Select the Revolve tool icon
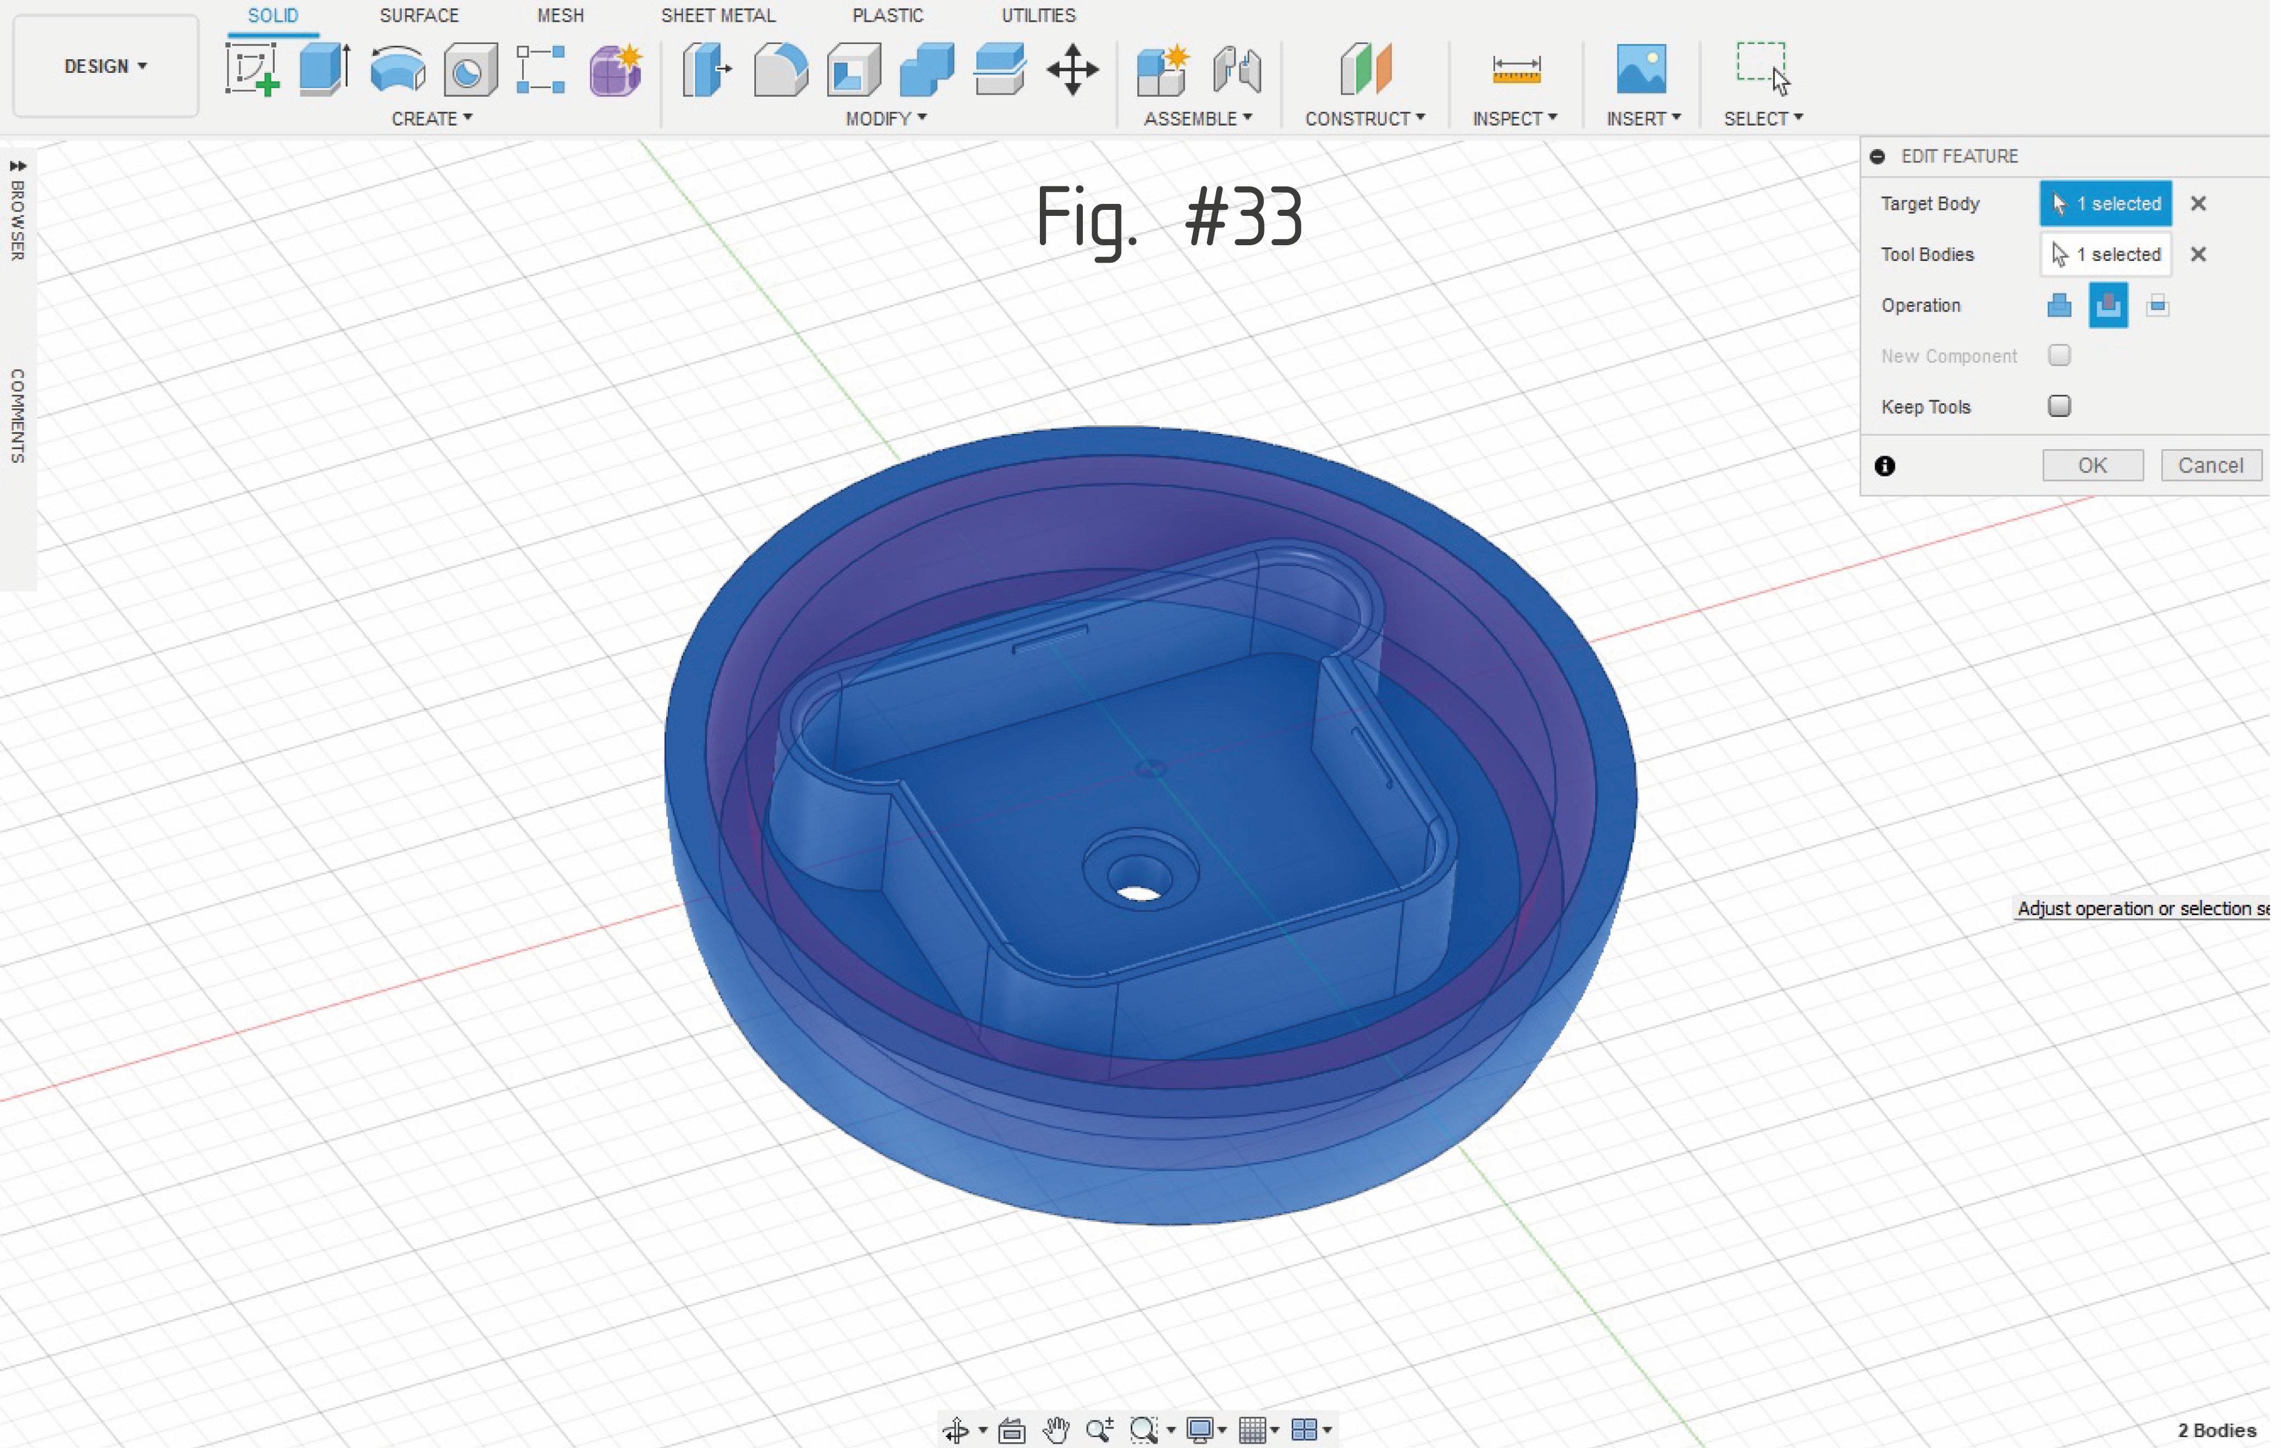 398,69
